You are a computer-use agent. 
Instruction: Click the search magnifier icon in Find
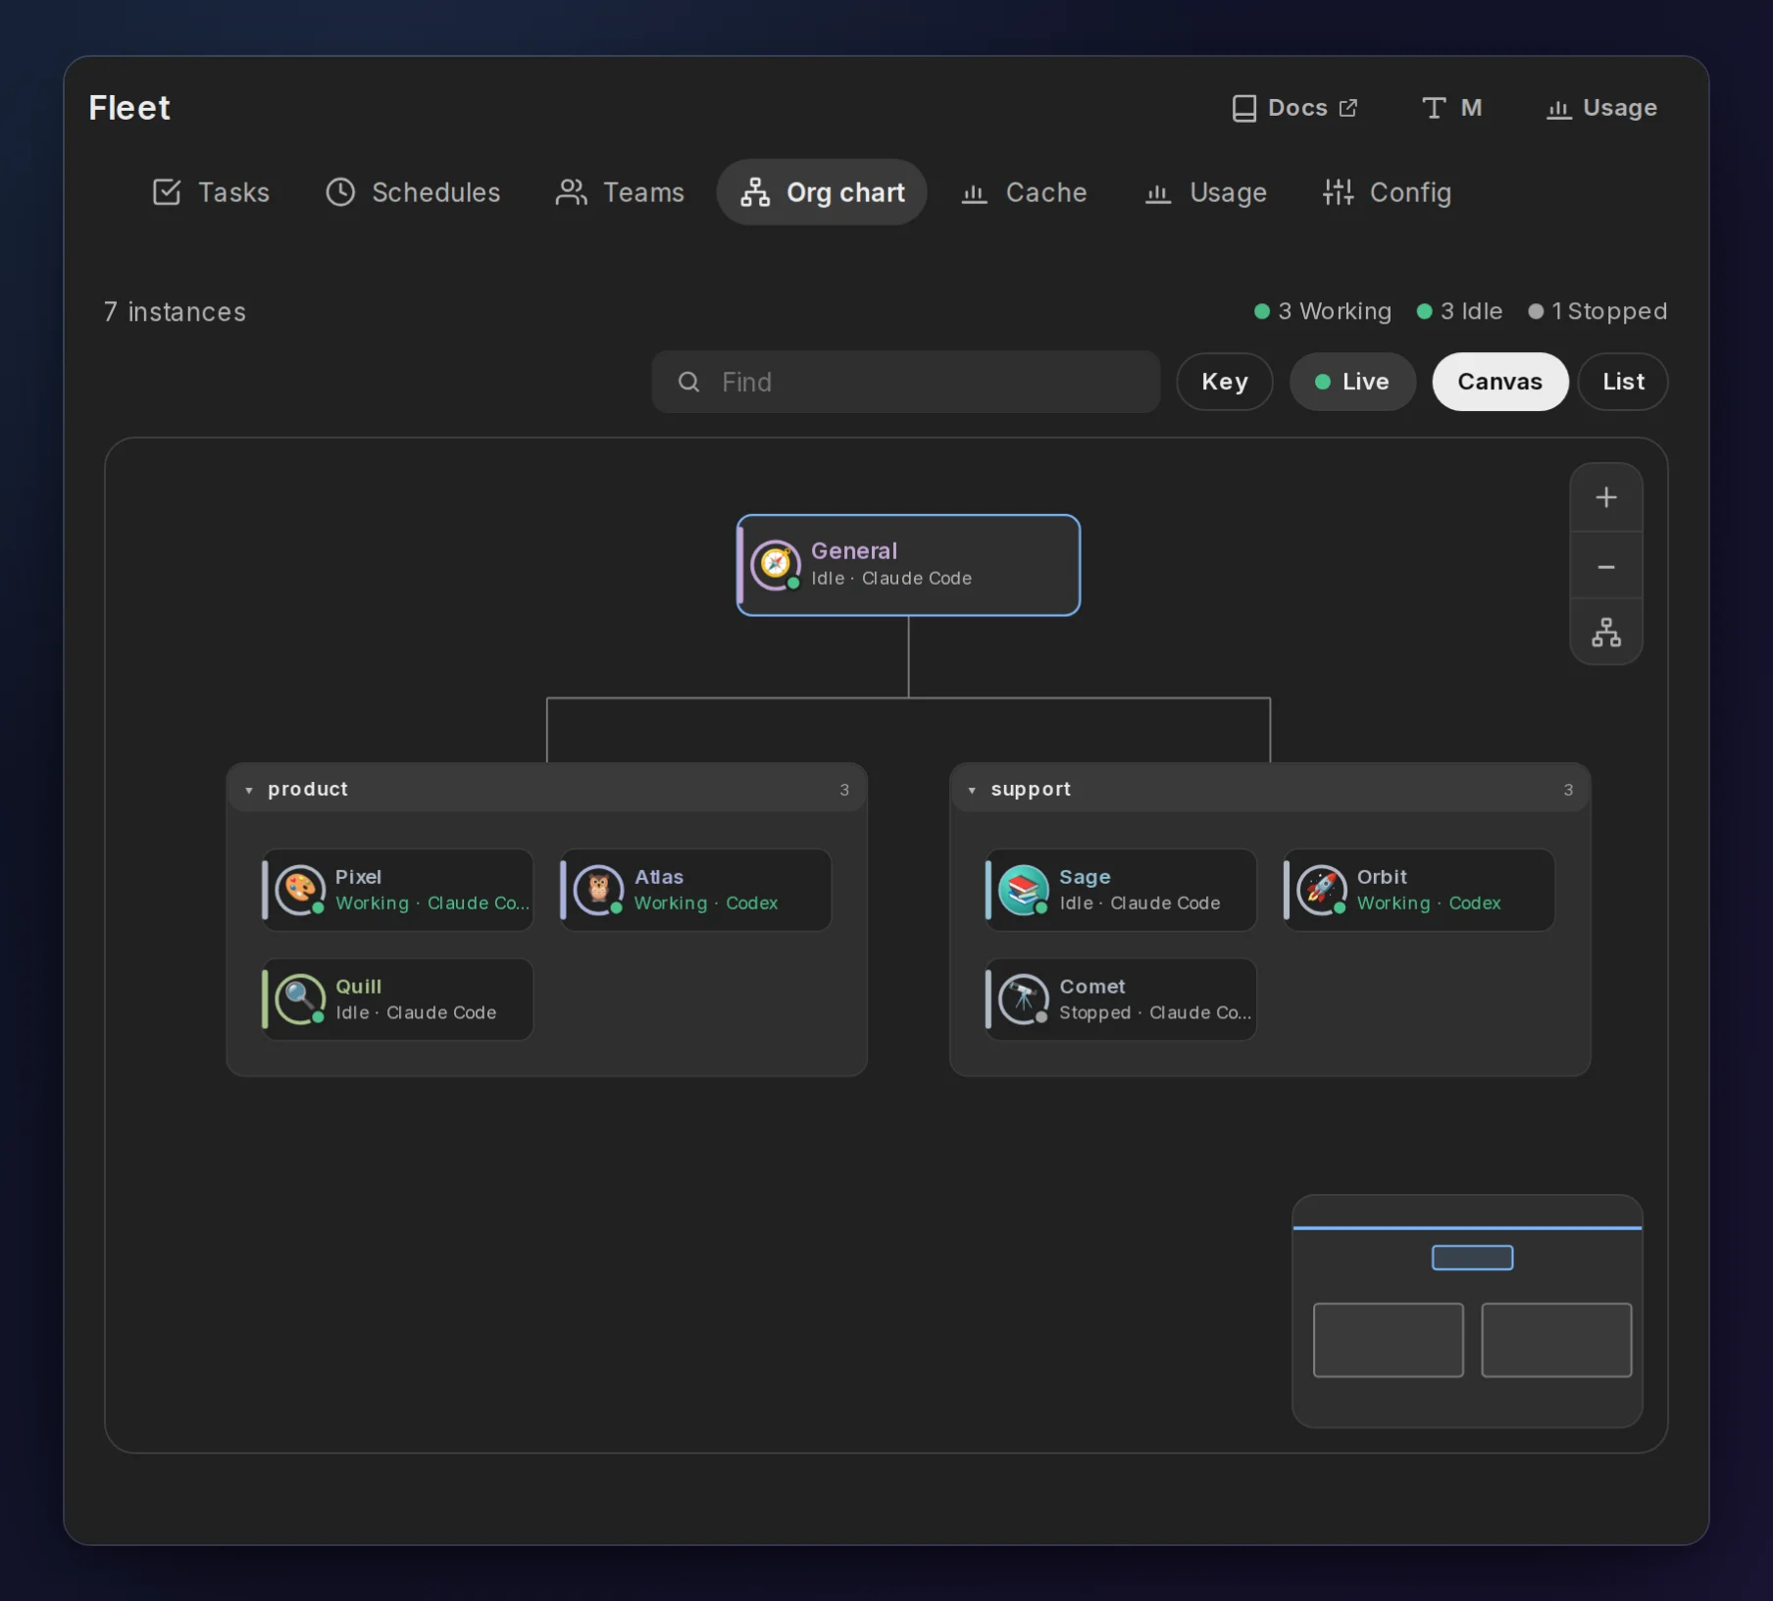[689, 382]
